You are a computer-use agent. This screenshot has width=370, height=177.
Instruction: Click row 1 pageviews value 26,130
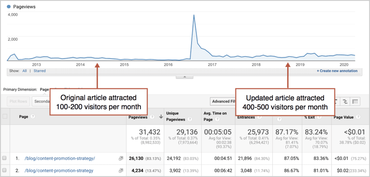pyautogui.click(x=136, y=159)
